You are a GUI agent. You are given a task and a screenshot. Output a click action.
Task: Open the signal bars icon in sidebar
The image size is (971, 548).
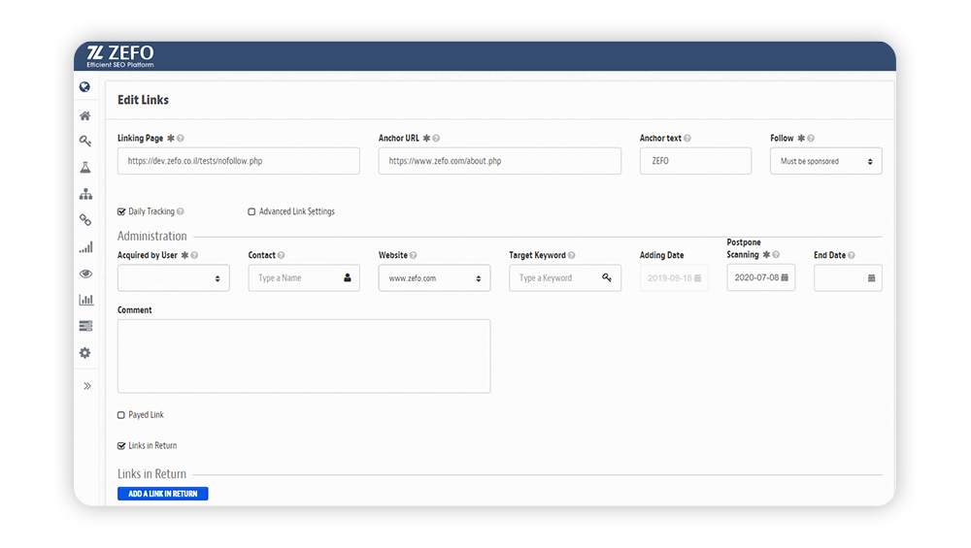(x=85, y=247)
